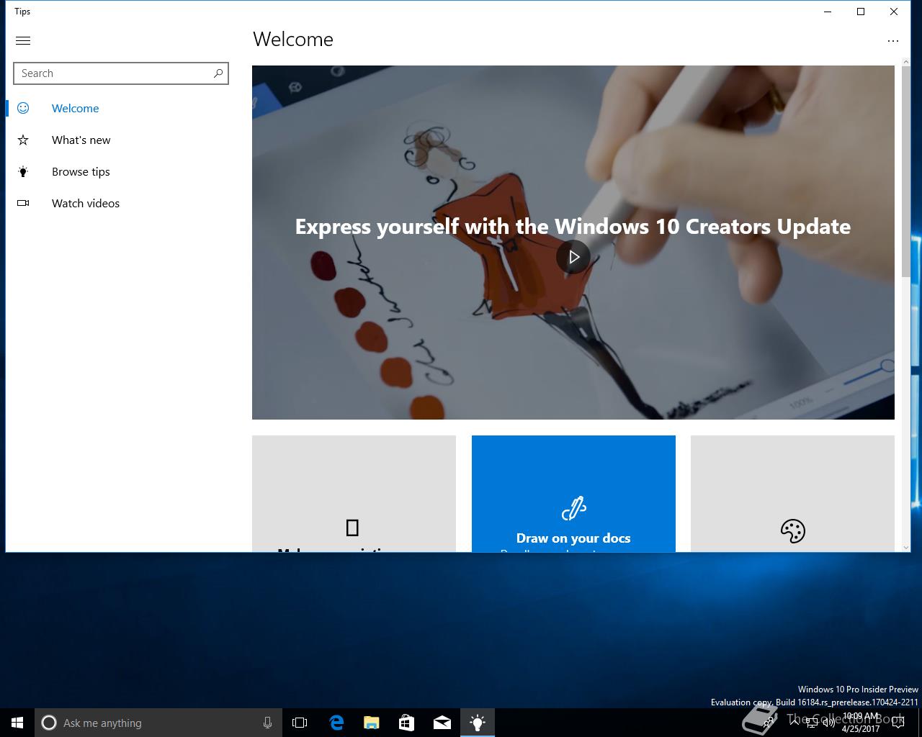Image resolution: width=922 pixels, height=737 pixels.
Task: Click the Welcome smiley face icon
Action: click(x=23, y=108)
